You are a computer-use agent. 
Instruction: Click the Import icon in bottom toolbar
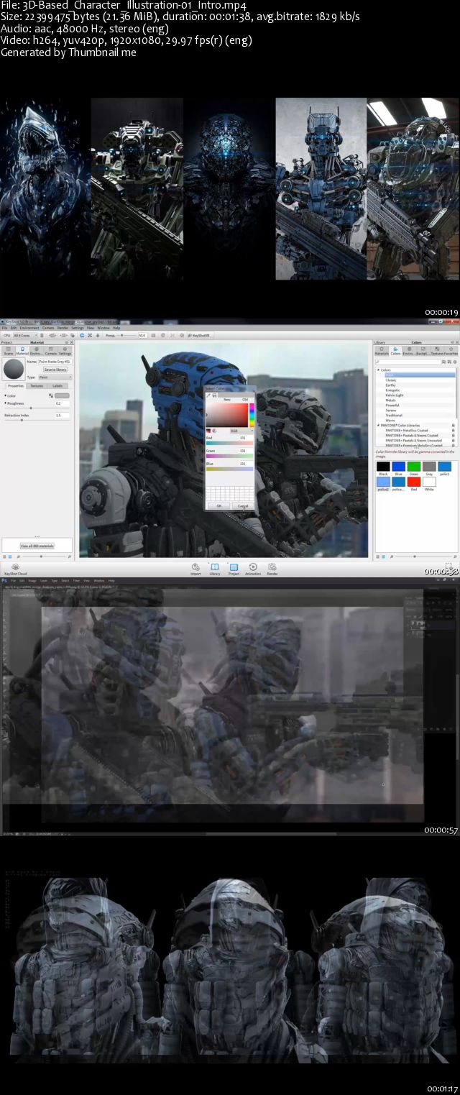195,569
